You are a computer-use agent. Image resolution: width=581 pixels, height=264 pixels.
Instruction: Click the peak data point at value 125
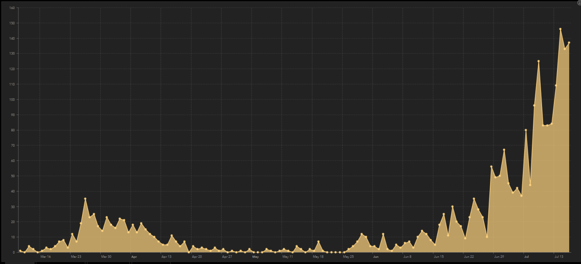tap(538, 61)
